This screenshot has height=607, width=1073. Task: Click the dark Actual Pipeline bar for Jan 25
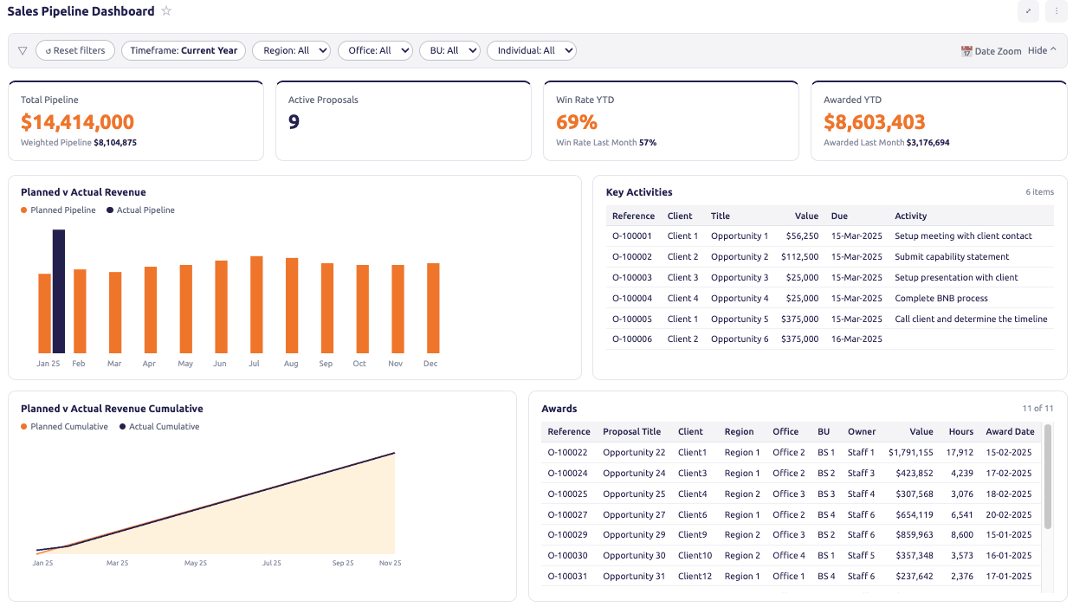pyautogui.click(x=59, y=291)
